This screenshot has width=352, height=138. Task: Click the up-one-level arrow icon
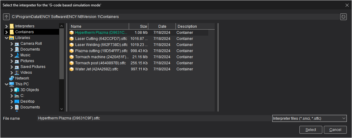(x=6, y=17)
